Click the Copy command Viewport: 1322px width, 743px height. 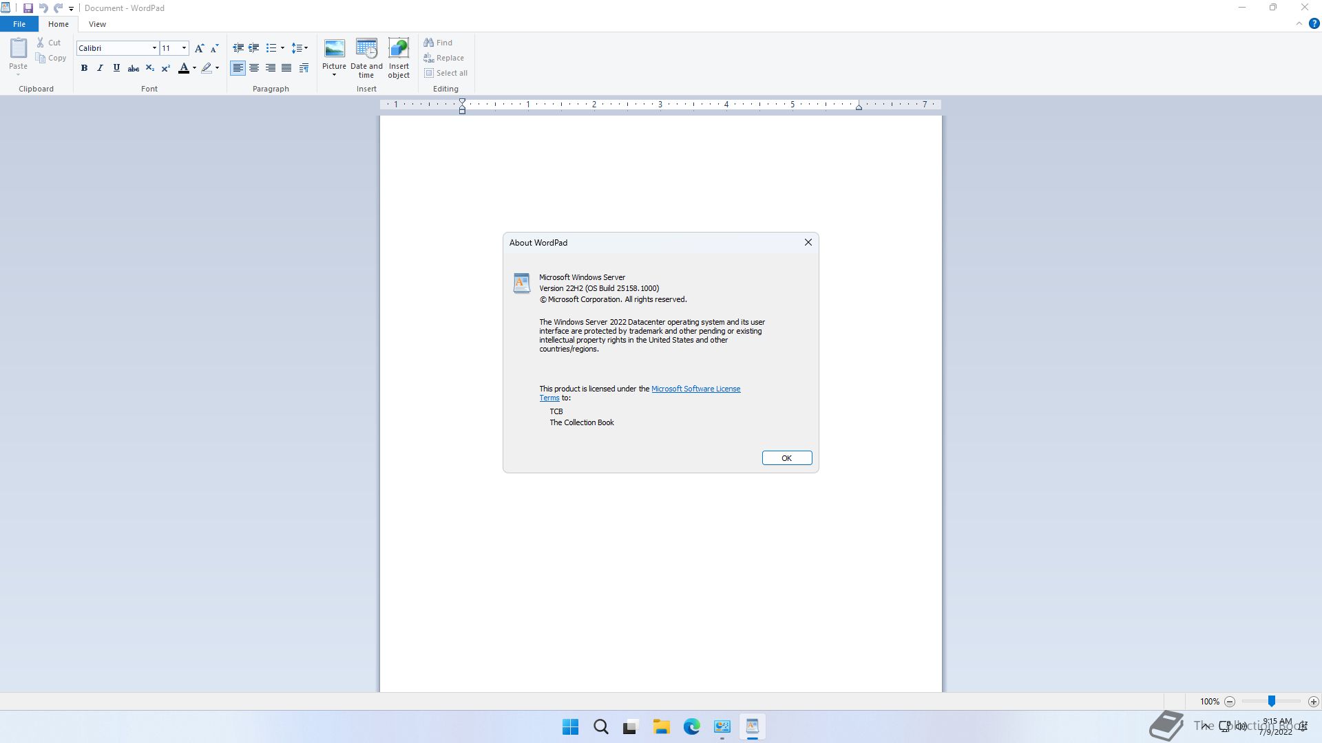click(x=51, y=58)
